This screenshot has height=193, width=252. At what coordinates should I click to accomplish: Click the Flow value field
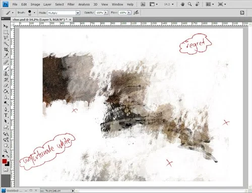tap(123, 13)
